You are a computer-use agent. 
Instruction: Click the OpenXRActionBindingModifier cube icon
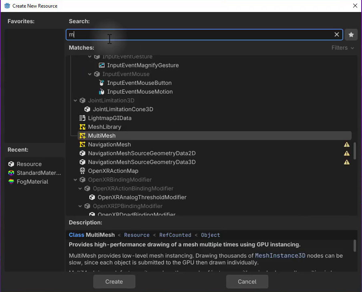pyautogui.click(x=87, y=188)
